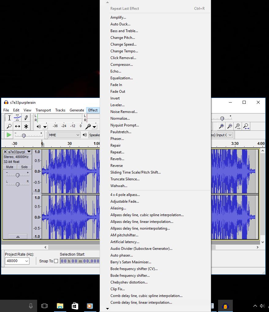The height and width of the screenshot is (312, 269).
Task: Open File Explorer from the taskbar
Action: pyautogui.click(x=60, y=306)
